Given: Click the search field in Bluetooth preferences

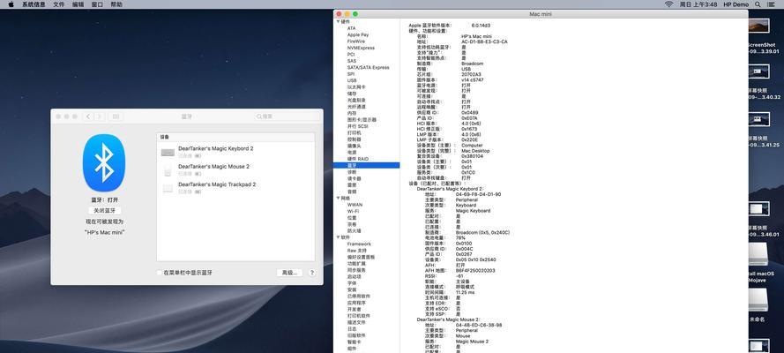Looking at the screenshot, I should point(287,116).
